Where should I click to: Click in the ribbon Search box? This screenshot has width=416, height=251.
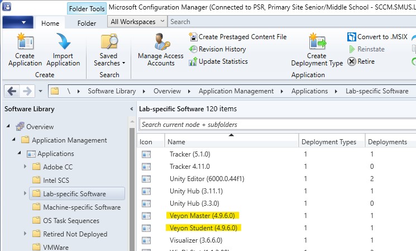[292, 21]
